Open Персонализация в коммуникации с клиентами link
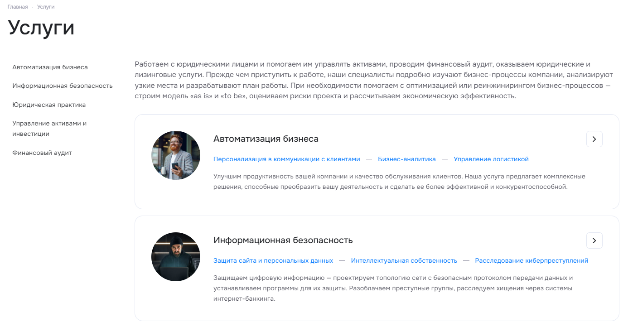 (x=287, y=159)
